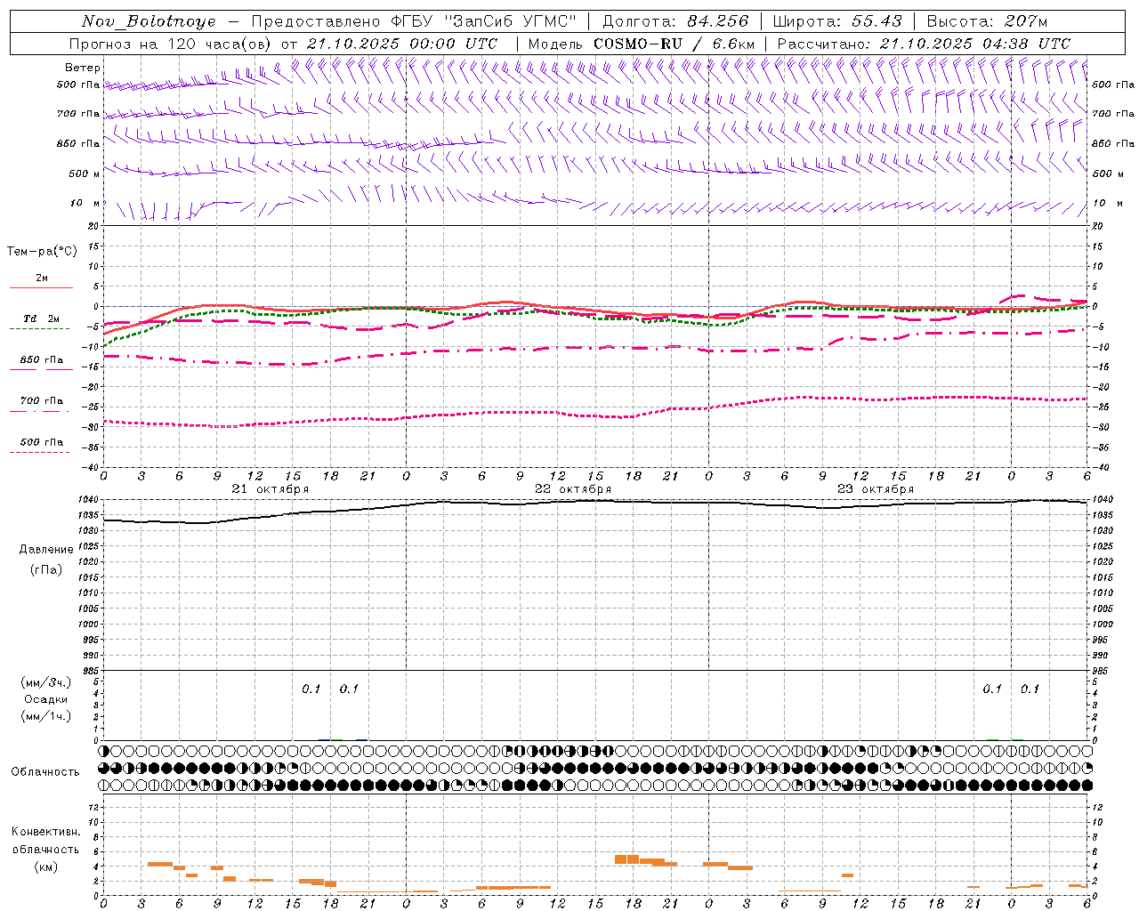Click the 21 октября date label
The image size is (1139, 911).
(271, 489)
